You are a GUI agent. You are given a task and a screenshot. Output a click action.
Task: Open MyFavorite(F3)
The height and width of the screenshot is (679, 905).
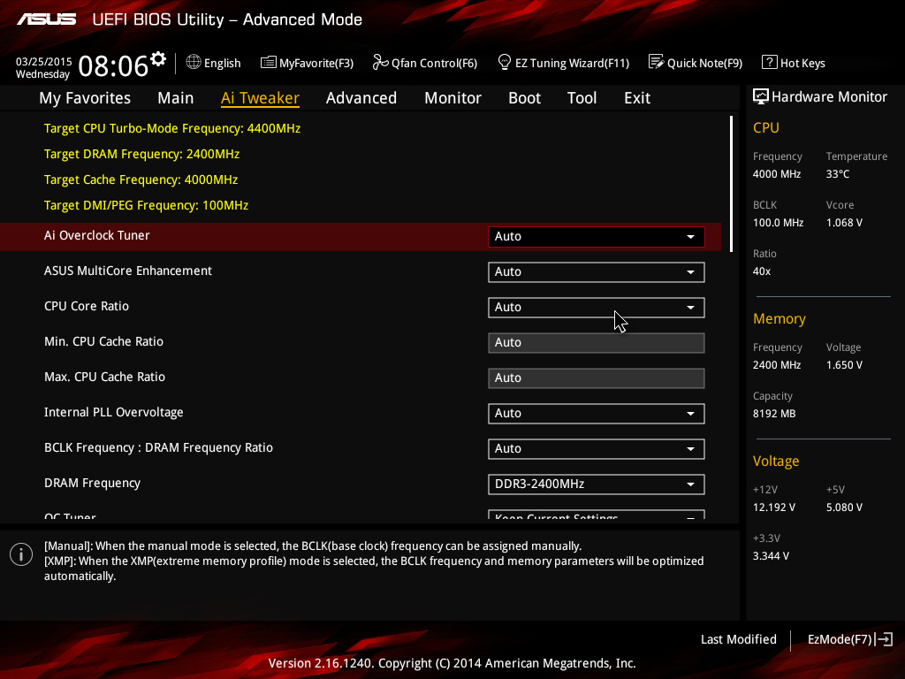tap(307, 63)
